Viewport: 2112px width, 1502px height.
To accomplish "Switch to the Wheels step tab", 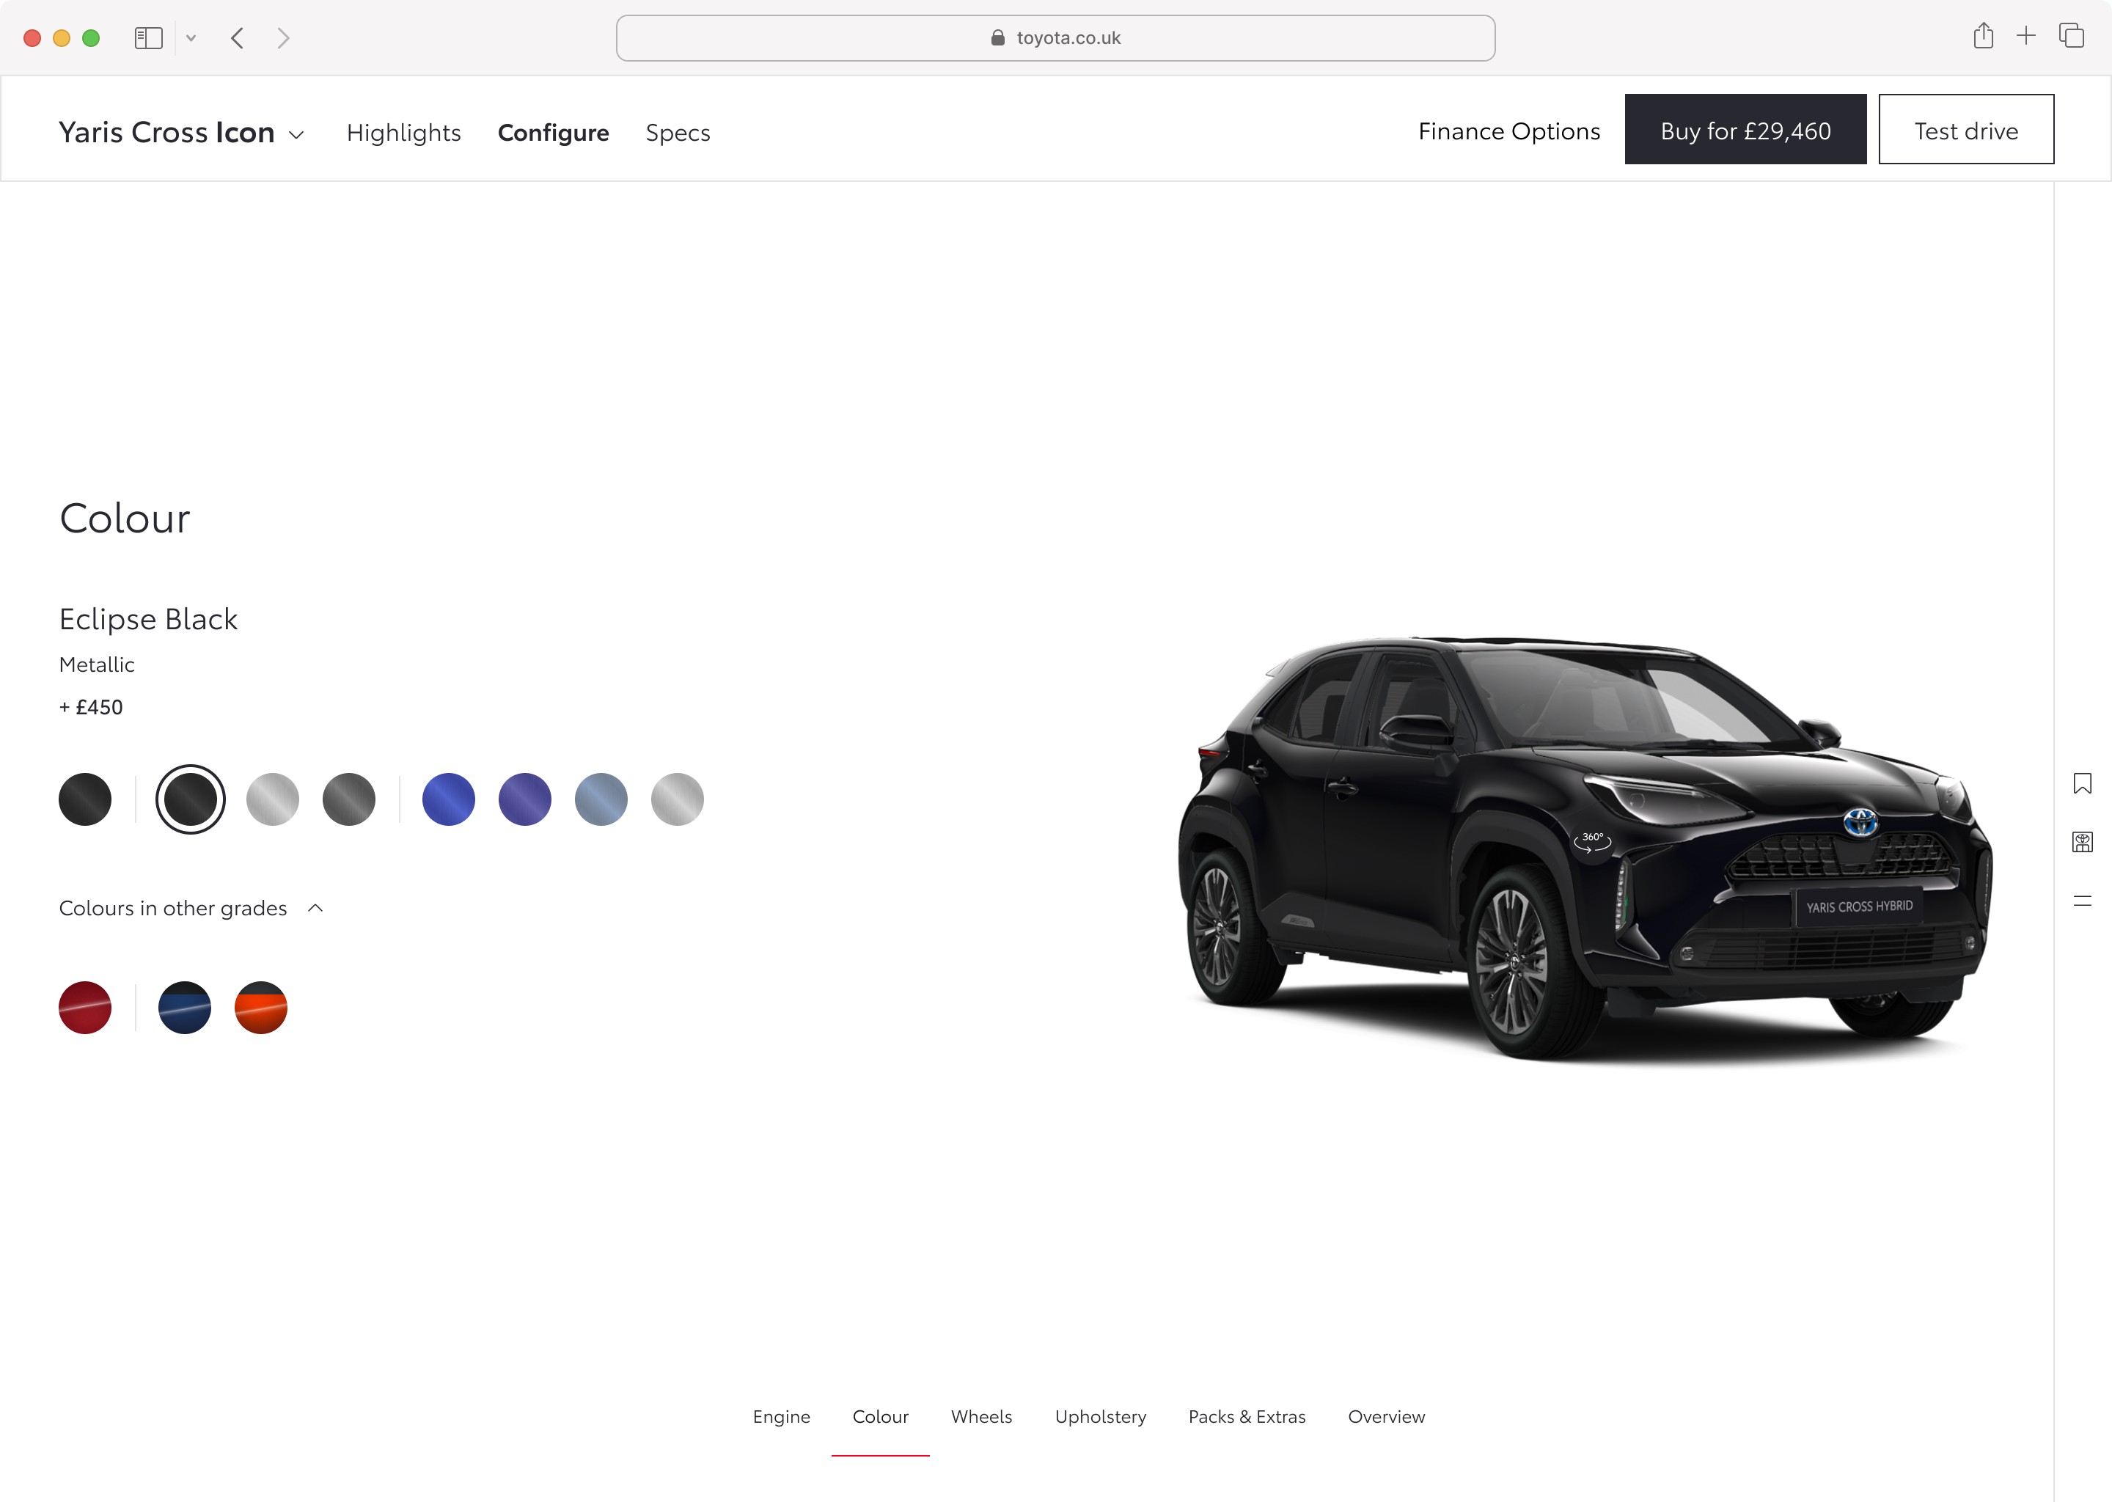I will click(x=981, y=1416).
